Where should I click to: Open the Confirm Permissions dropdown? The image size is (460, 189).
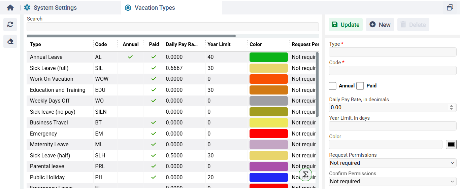[x=393, y=181]
